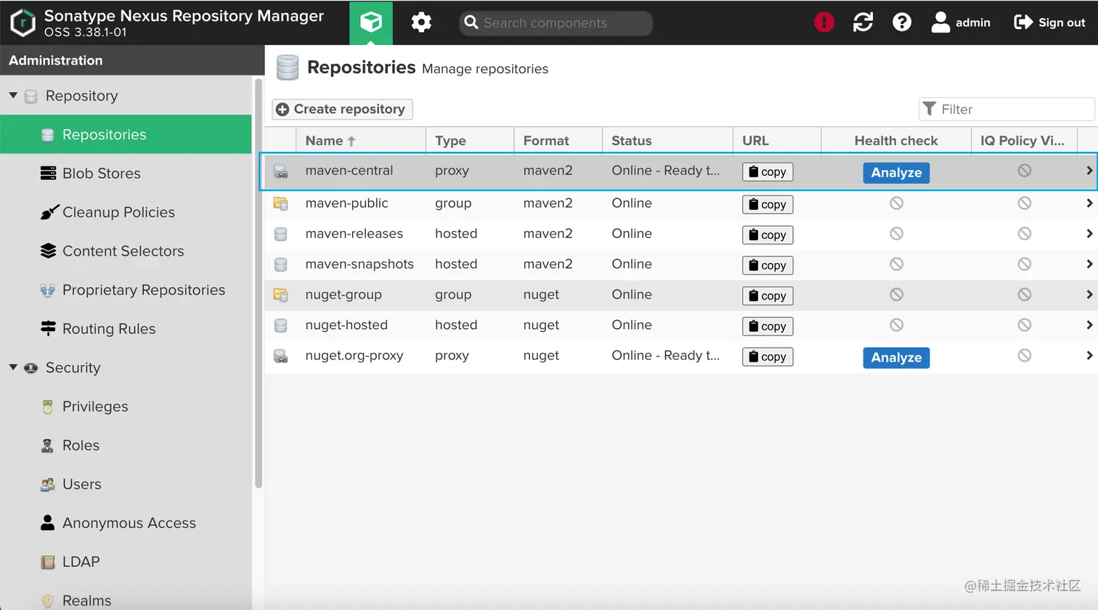Click the URL column header
The height and width of the screenshot is (610, 1098).
(x=777, y=140)
